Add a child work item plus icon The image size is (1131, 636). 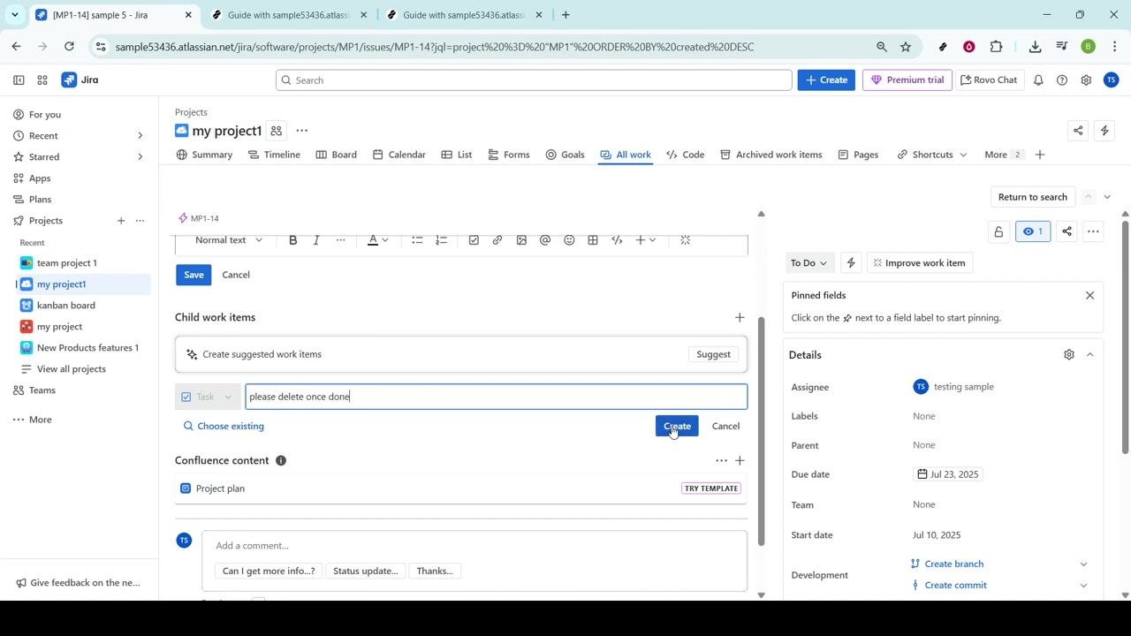click(740, 317)
